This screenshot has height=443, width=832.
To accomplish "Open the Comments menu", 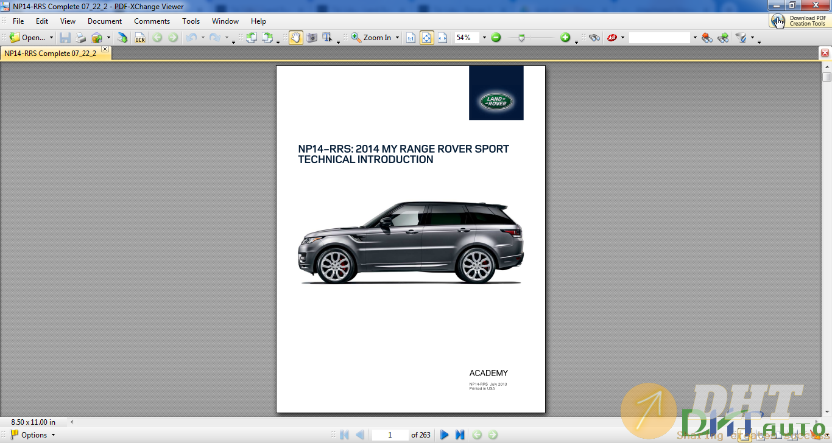I will [x=152, y=21].
